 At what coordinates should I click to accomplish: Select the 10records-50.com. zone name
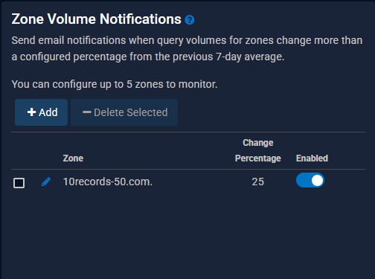(x=108, y=182)
